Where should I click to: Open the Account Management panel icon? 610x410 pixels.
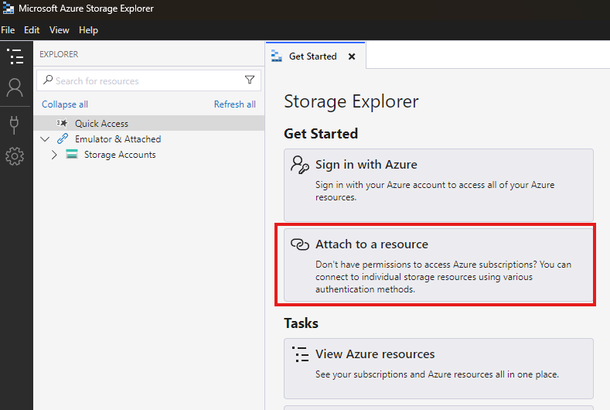15,87
